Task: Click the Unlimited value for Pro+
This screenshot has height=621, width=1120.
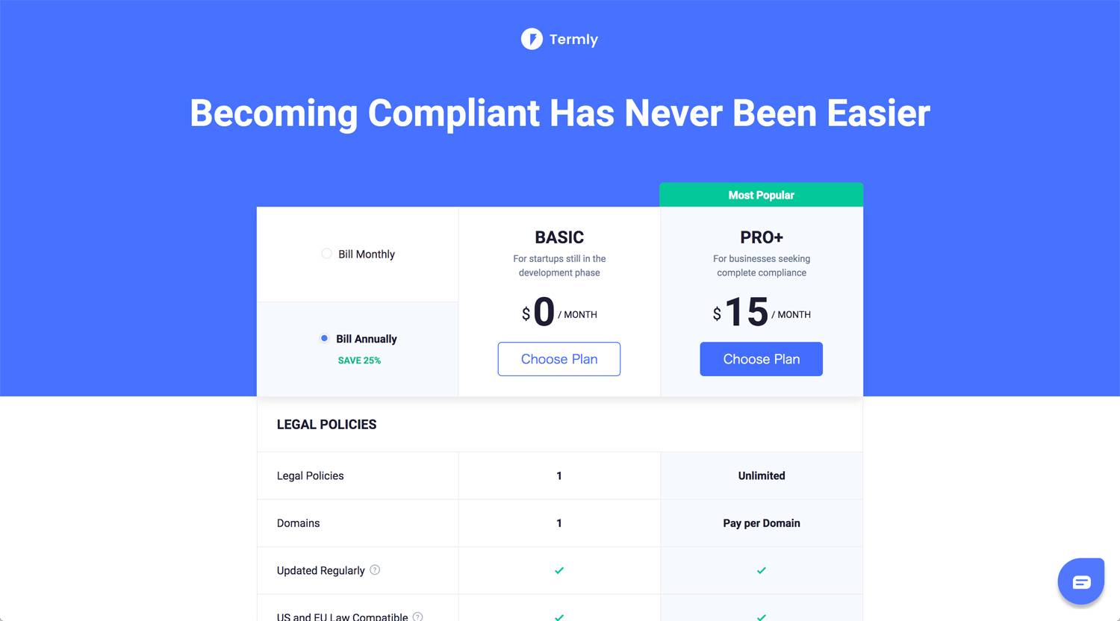Action: (762, 475)
